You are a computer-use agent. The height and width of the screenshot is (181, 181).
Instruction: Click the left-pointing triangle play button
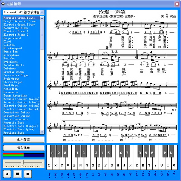point(7,174)
